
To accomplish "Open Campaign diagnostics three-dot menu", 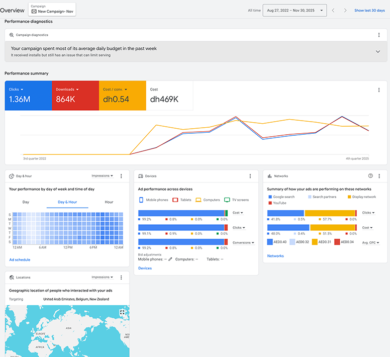I will click(x=379, y=35).
